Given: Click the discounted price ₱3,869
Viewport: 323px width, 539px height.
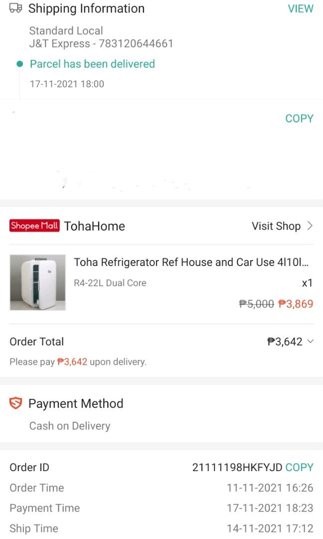Looking at the screenshot, I should 295,303.
